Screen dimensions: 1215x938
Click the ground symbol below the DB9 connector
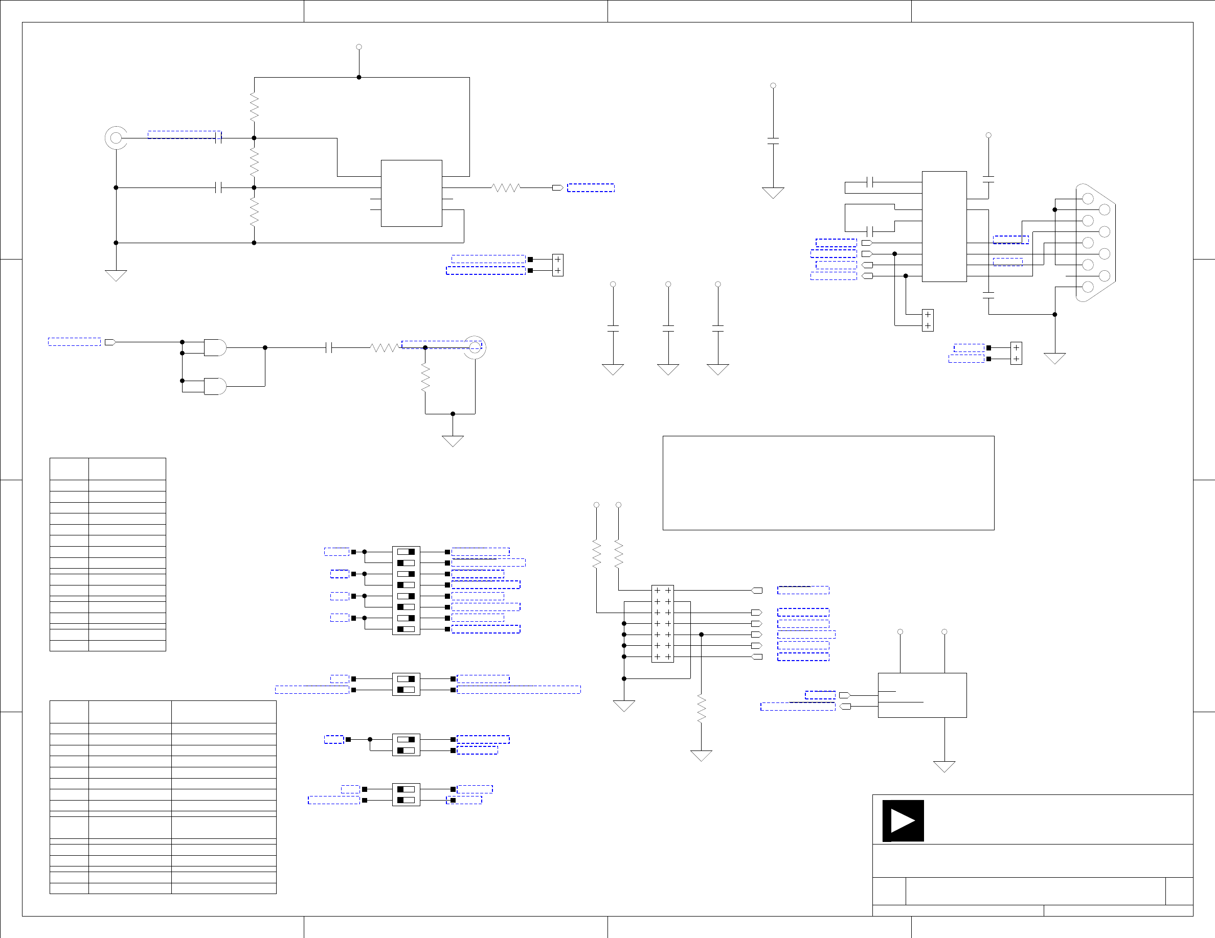coord(1055,359)
